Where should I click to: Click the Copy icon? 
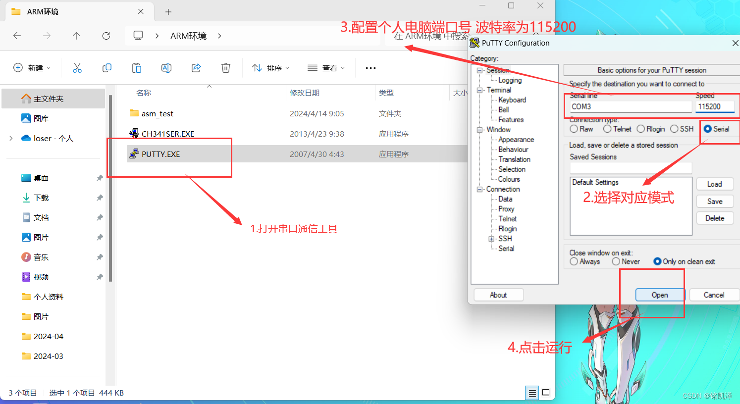[x=106, y=68]
